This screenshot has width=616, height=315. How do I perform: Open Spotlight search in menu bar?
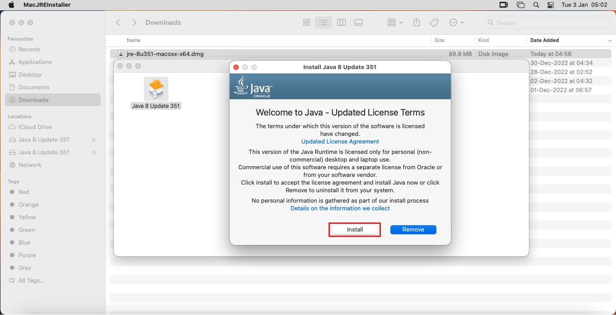pyautogui.click(x=536, y=5)
